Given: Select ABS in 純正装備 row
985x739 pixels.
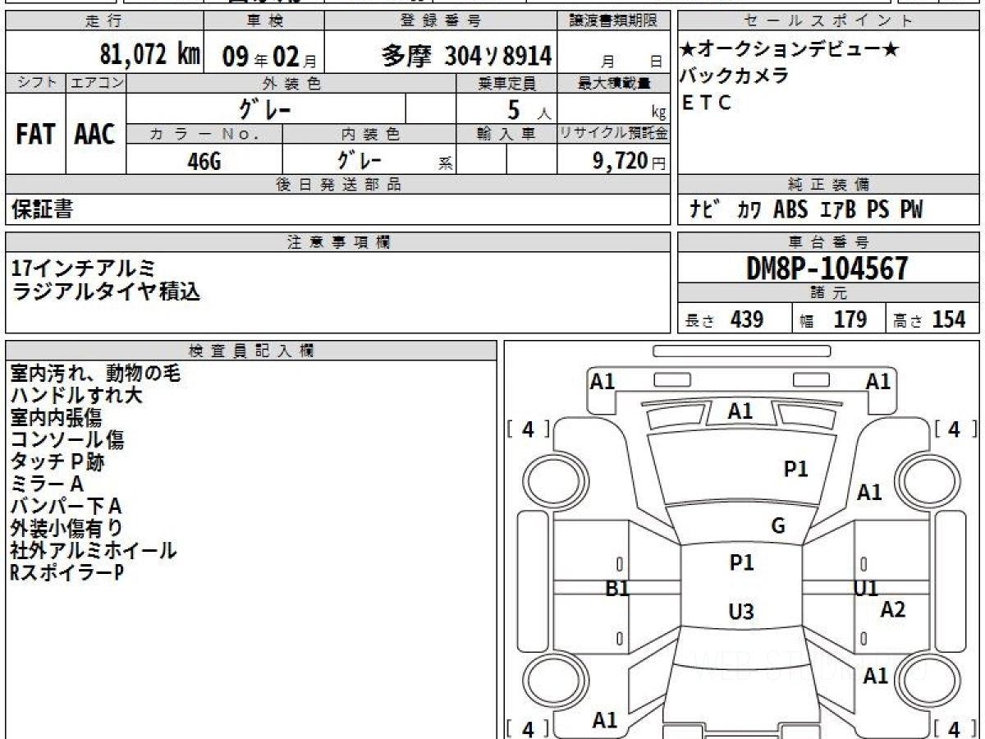Looking at the screenshot, I should [x=790, y=210].
